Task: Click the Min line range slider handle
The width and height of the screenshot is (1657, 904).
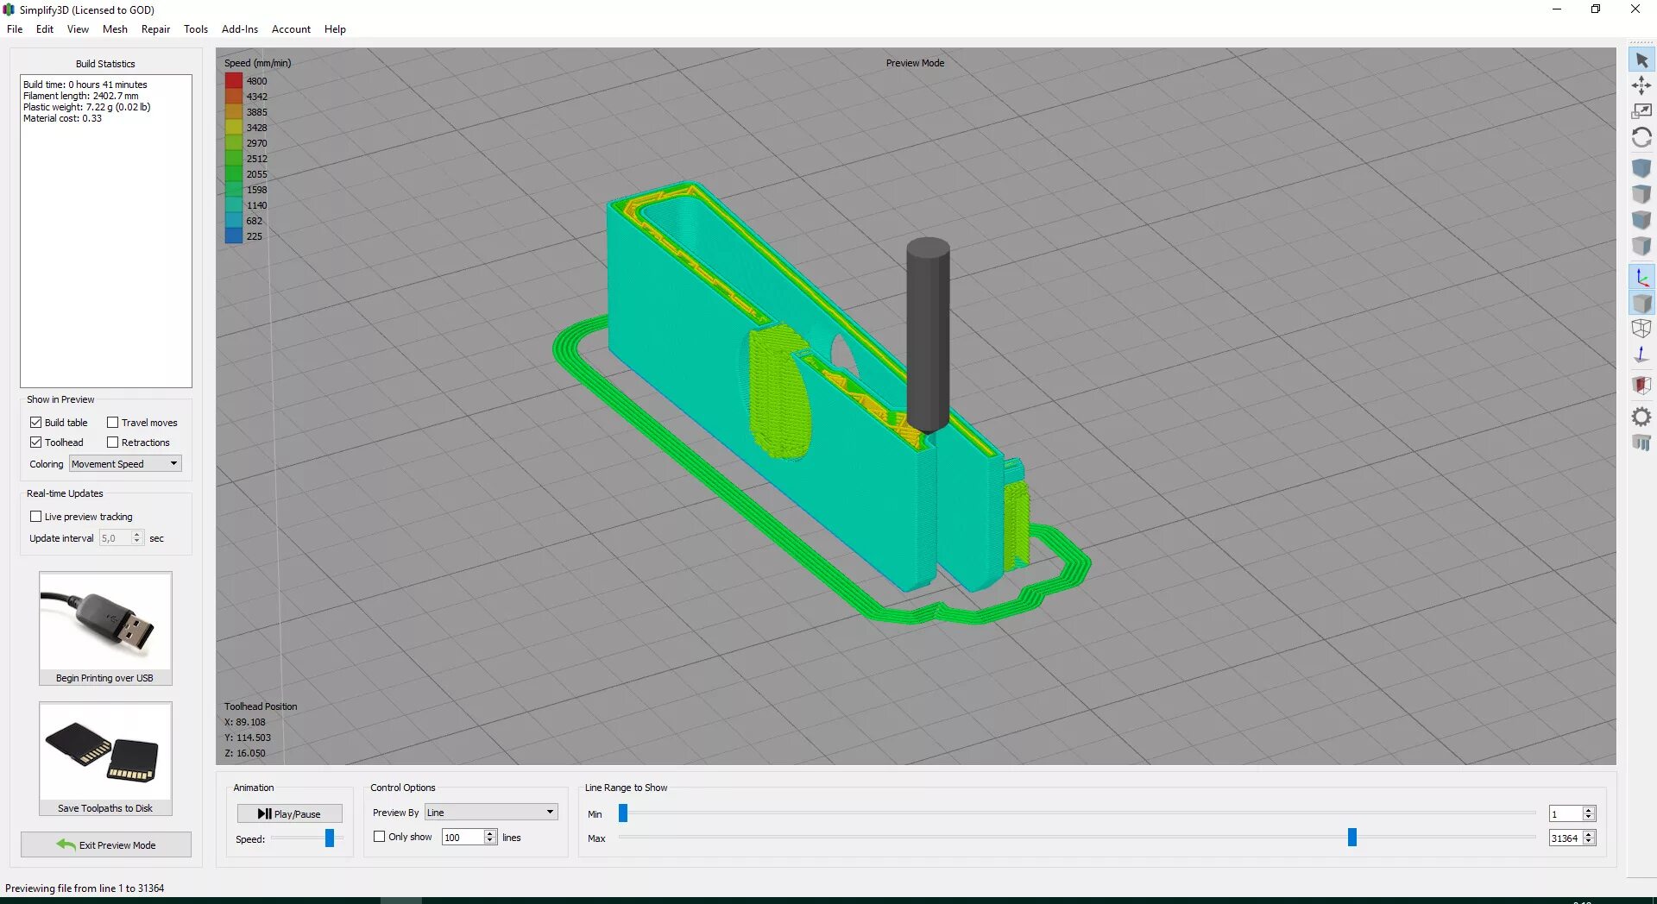Action: click(x=623, y=813)
